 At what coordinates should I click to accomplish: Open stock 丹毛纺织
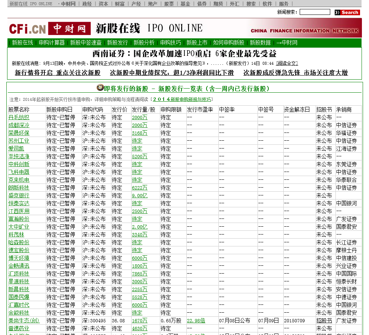click(19, 117)
